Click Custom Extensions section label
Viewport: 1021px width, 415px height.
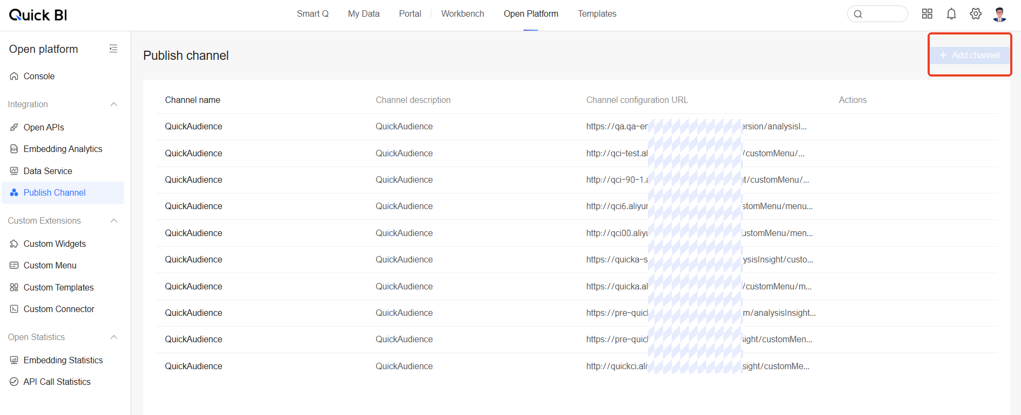[x=44, y=221]
